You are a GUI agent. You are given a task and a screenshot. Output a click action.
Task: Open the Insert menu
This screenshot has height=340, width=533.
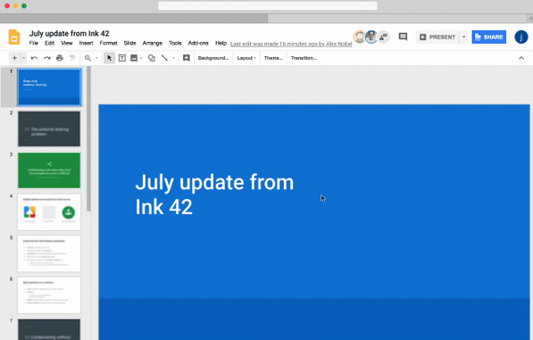click(86, 43)
